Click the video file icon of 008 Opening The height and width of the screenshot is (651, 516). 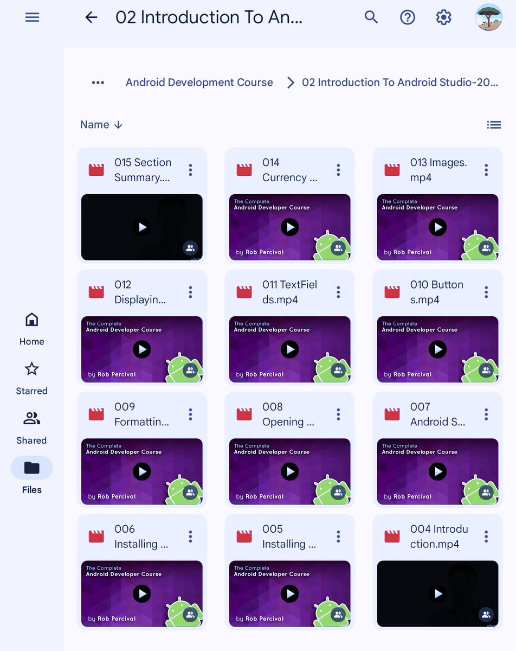pos(244,414)
